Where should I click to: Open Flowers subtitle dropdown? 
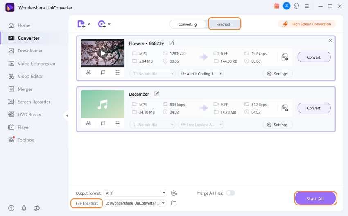(152, 73)
